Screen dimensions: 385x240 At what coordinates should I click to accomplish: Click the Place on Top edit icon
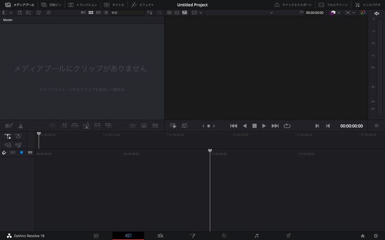(97, 126)
